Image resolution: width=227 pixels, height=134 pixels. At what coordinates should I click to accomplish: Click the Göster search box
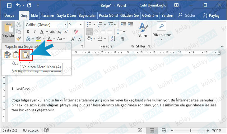tap(187, 15)
